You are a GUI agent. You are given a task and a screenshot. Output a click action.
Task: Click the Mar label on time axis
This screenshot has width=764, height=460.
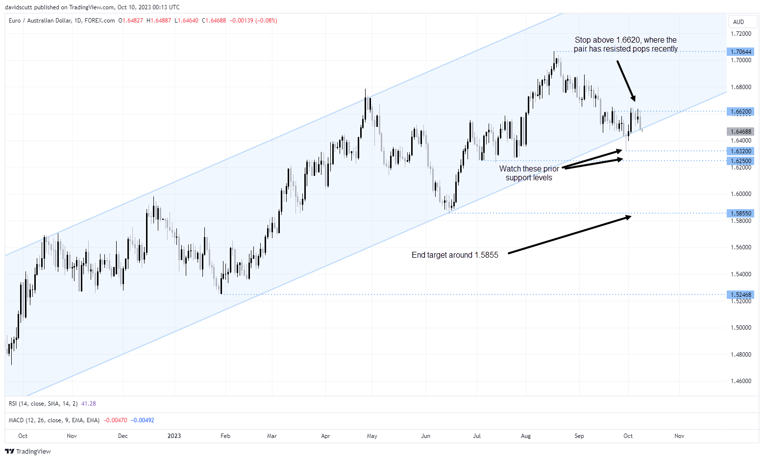pyautogui.click(x=272, y=436)
